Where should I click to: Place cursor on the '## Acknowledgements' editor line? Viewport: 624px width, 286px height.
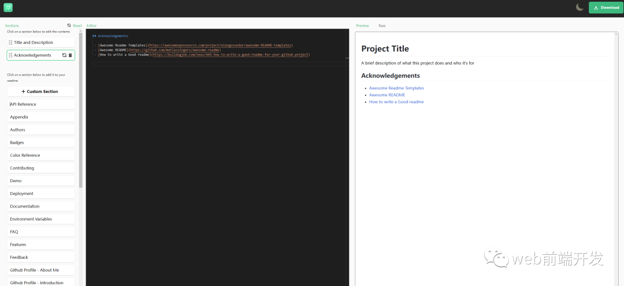110,36
